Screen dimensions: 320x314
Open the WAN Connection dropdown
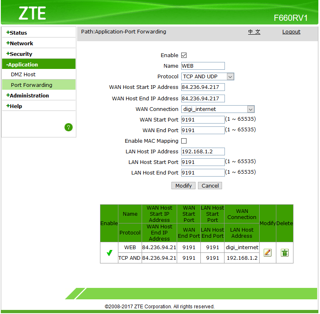(x=218, y=109)
